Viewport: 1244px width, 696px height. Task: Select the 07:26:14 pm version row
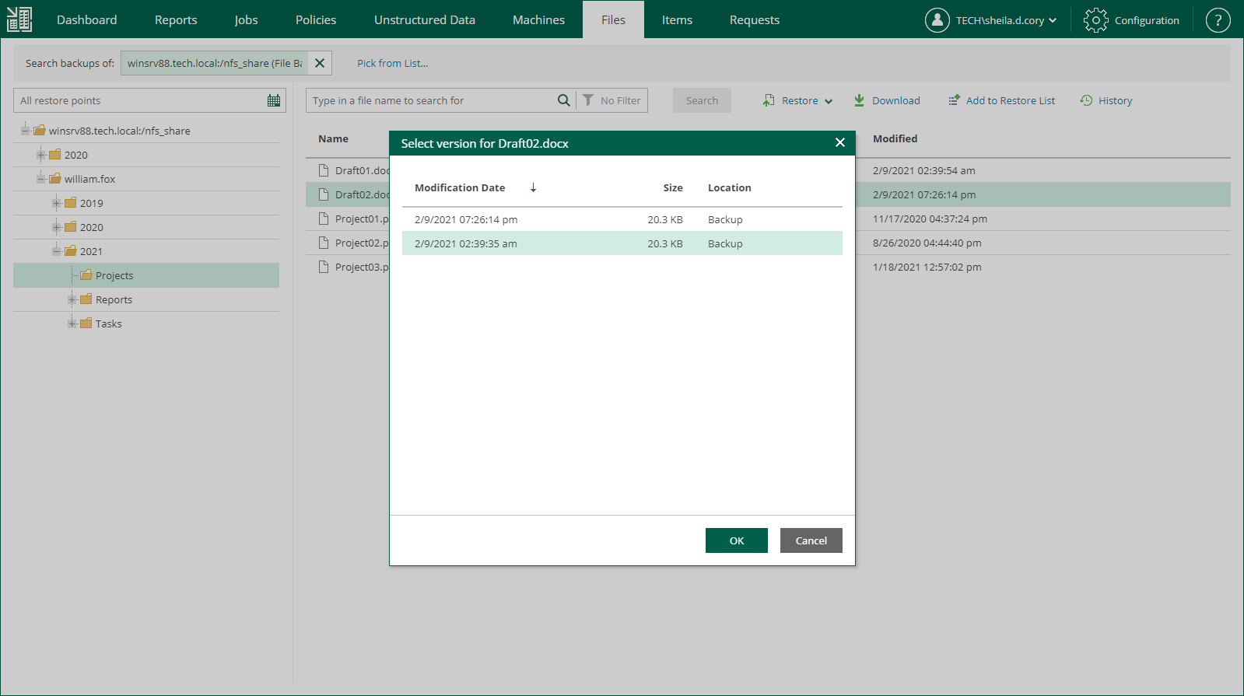point(622,219)
